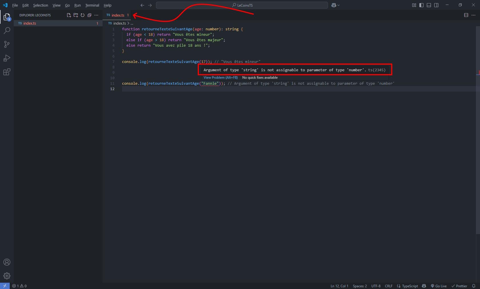
Task: Collapse all folders in Explorer
Action: pyautogui.click(x=89, y=15)
